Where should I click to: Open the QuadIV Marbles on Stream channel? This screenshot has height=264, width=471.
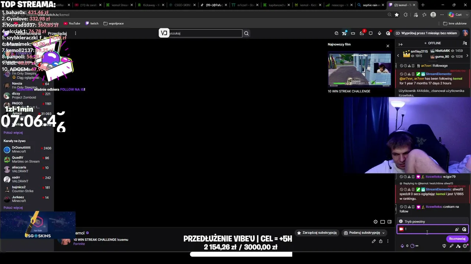pos(27,159)
